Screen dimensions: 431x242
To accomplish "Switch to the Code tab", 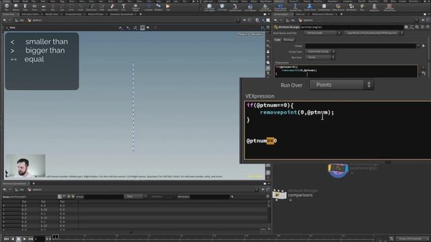I will pyautogui.click(x=277, y=40).
